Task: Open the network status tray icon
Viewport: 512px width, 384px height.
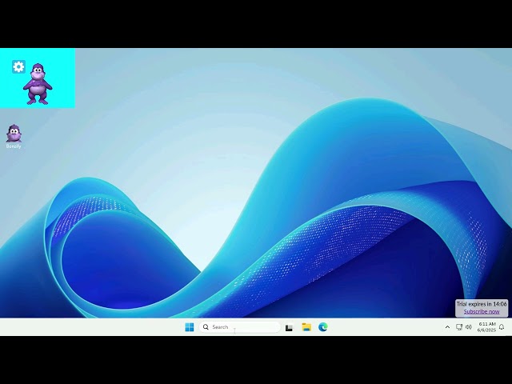Action: pos(459,327)
